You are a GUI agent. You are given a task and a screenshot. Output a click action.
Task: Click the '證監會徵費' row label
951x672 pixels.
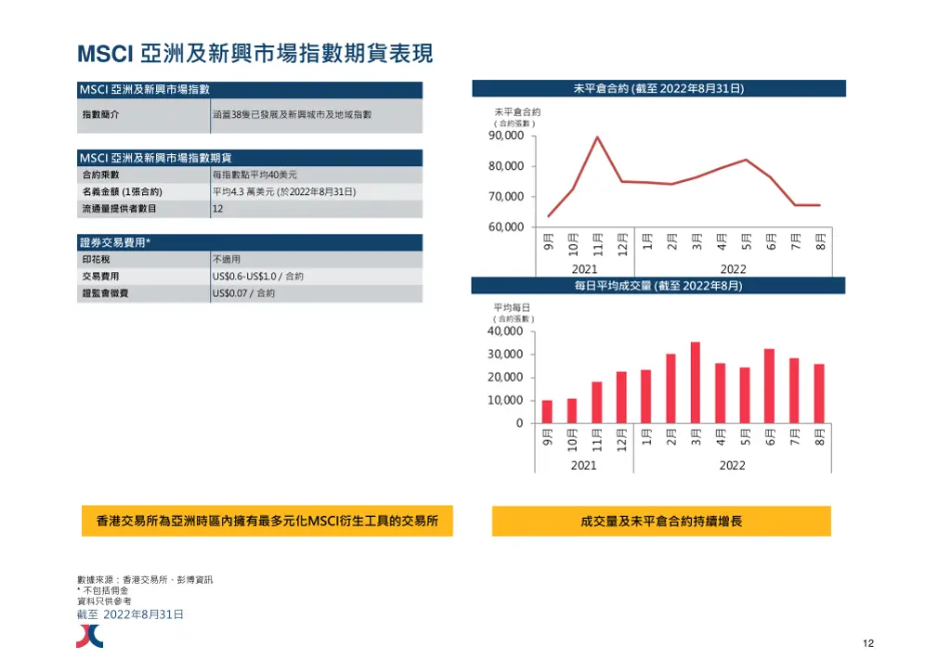pos(106,293)
